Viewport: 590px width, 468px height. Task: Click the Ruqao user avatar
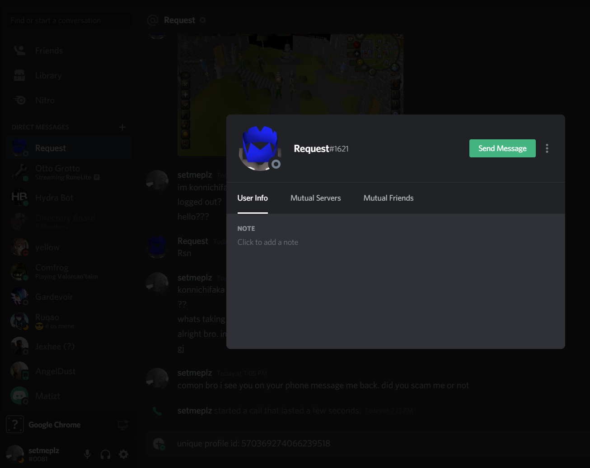click(19, 321)
